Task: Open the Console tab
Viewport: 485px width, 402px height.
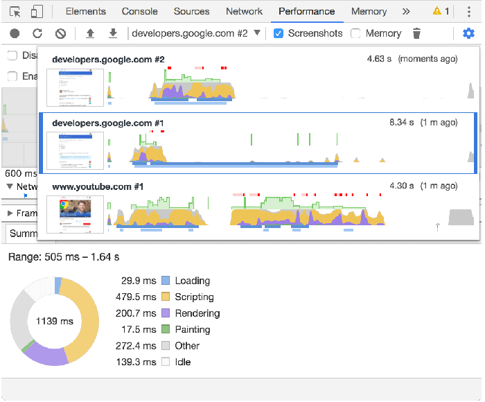Action: (139, 11)
